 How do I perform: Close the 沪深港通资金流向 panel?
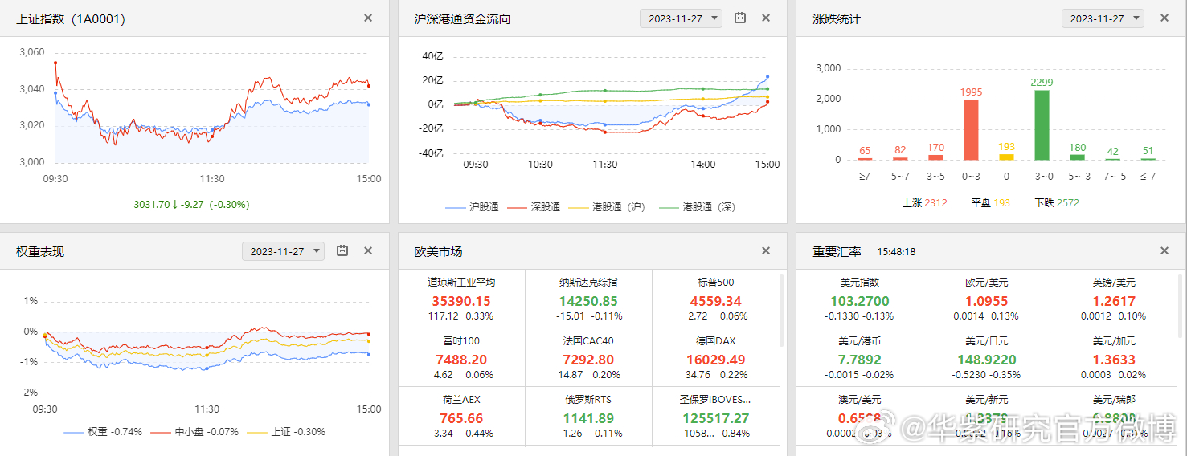pyautogui.click(x=766, y=18)
